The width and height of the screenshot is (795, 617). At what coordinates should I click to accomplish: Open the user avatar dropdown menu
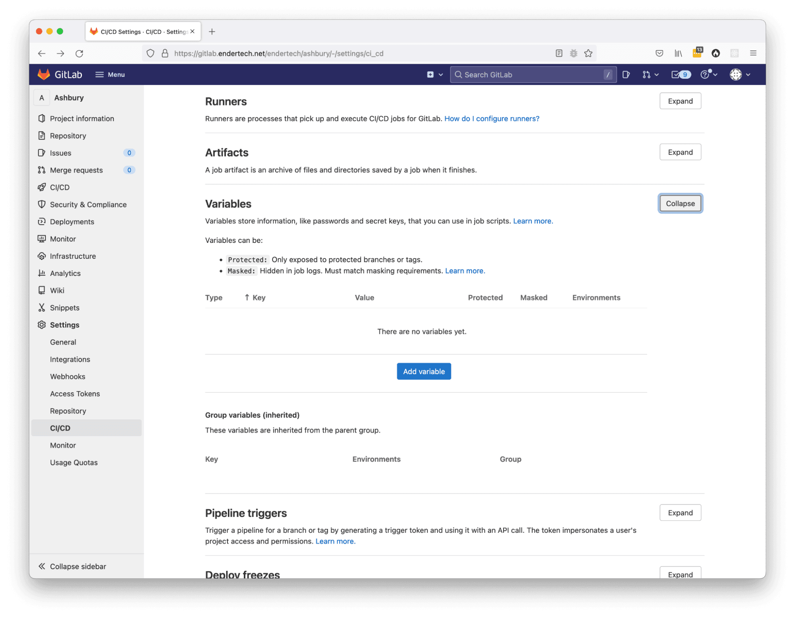pos(739,74)
